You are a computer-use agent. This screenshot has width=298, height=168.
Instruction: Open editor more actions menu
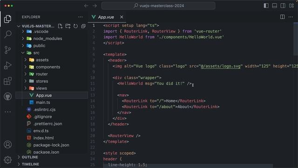[x=291, y=17]
